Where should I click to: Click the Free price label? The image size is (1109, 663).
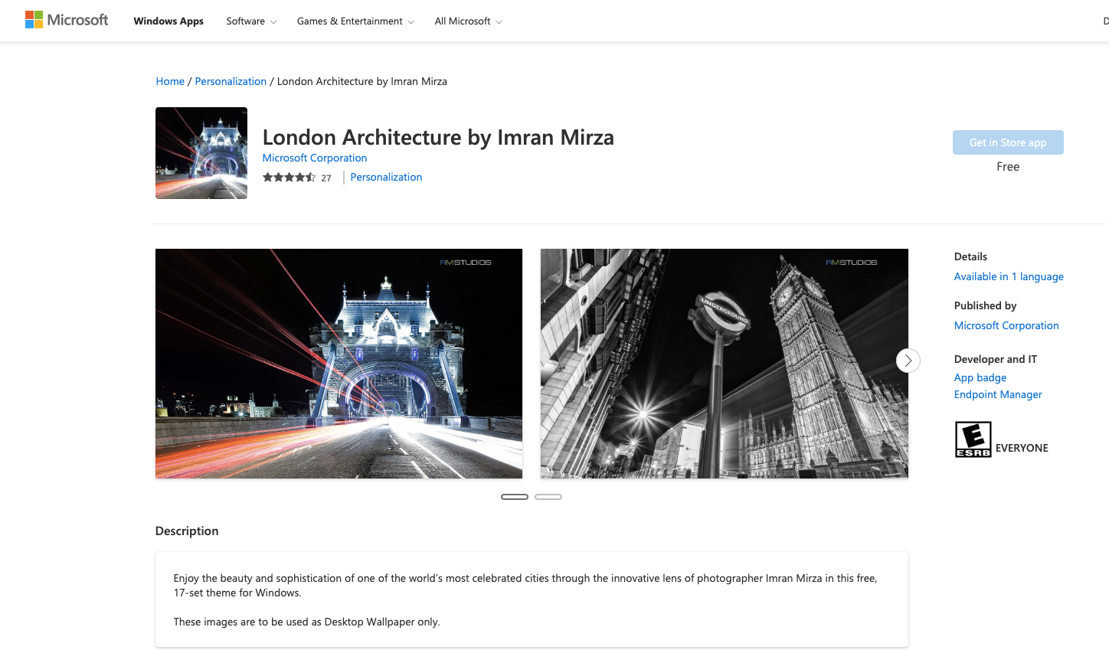coord(1008,167)
